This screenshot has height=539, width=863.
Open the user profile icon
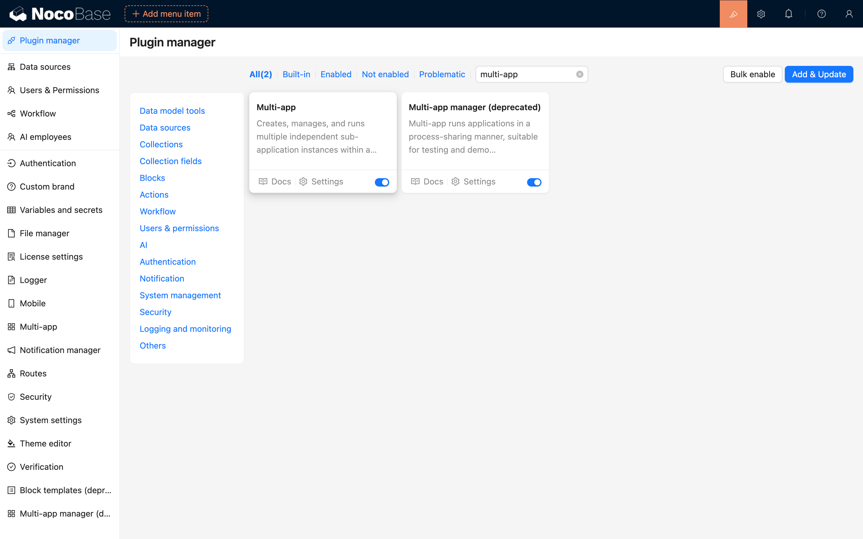[x=849, y=14]
